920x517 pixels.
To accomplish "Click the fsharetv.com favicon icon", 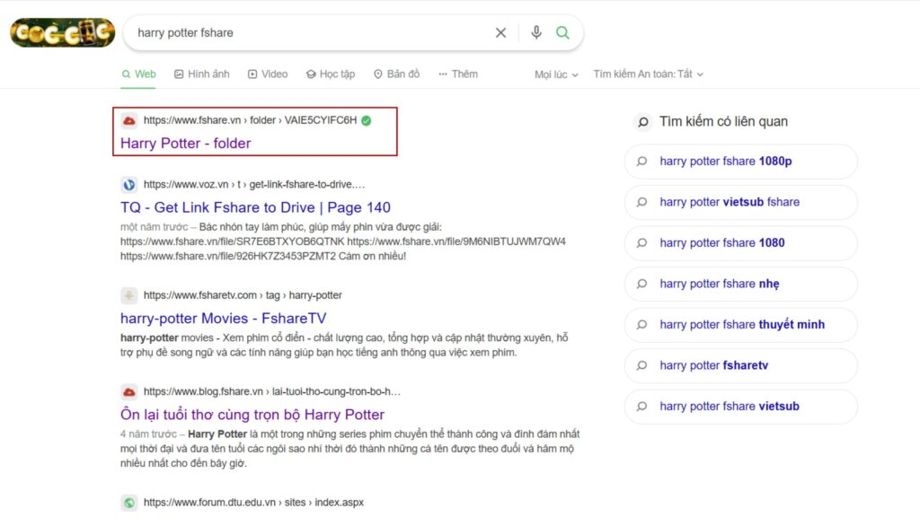I will (129, 295).
